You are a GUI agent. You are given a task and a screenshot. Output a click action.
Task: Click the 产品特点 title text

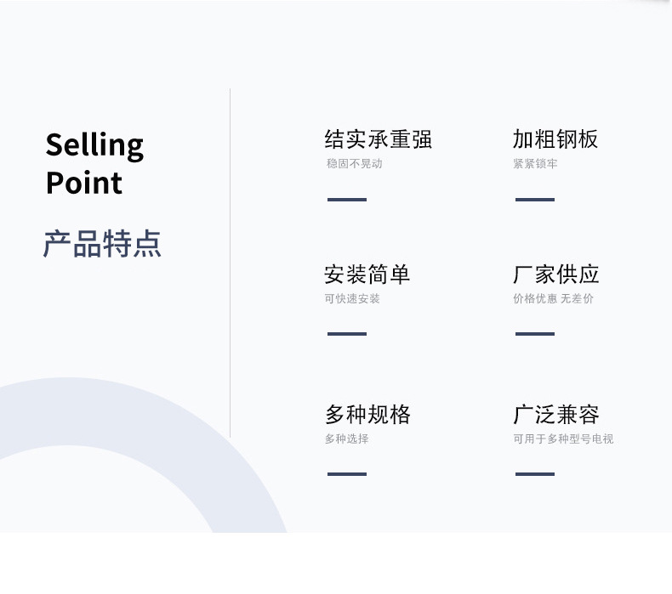[102, 244]
